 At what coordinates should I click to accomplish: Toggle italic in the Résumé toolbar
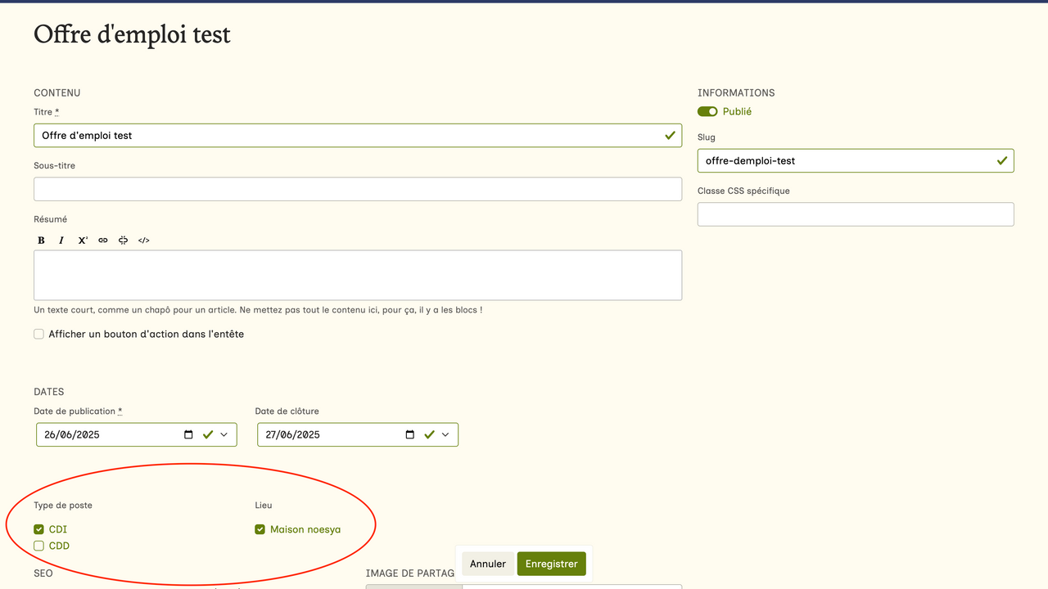(x=61, y=241)
